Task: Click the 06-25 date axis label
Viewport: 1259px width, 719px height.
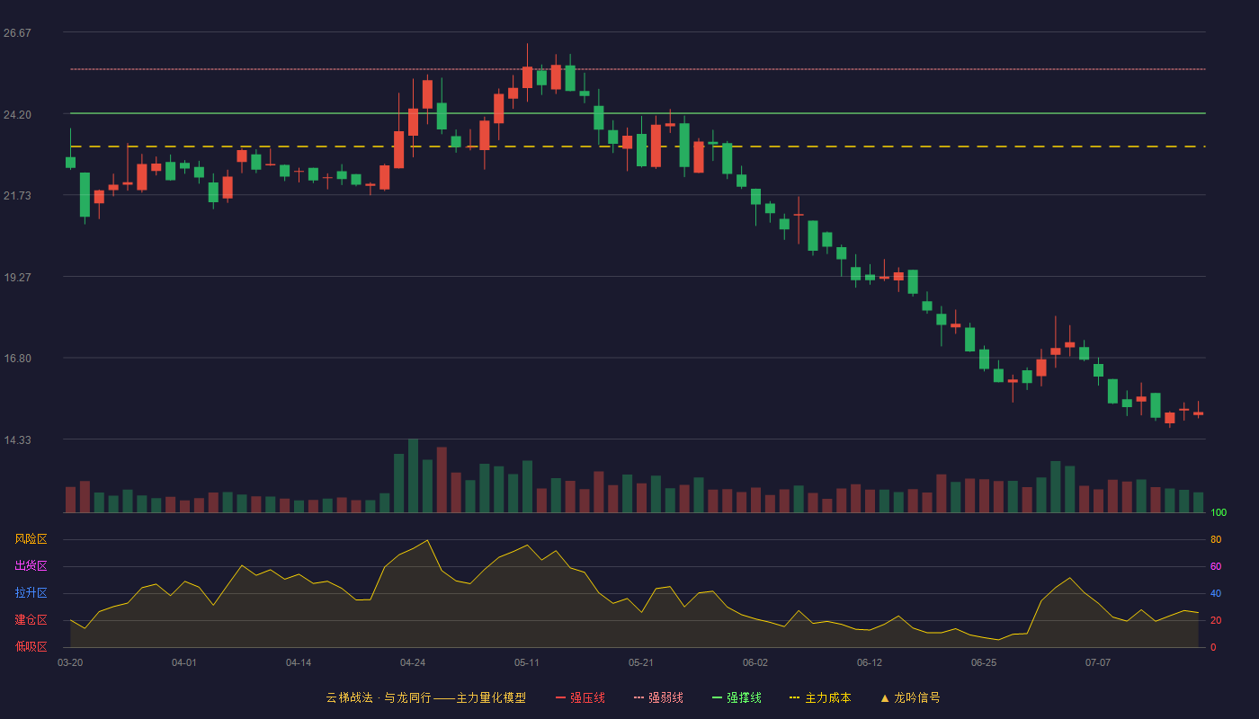Action: (984, 662)
